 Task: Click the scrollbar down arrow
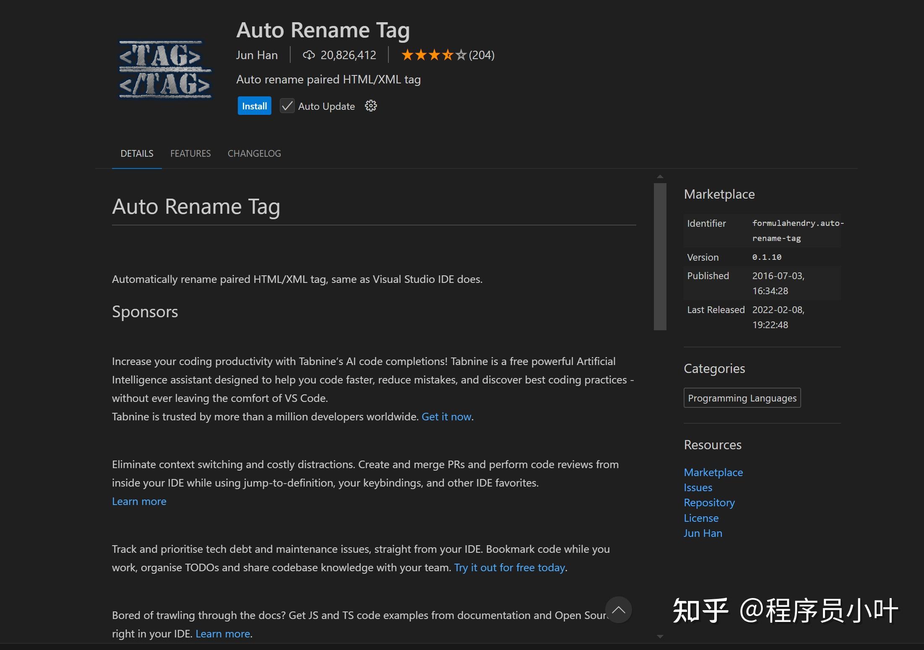(660, 637)
